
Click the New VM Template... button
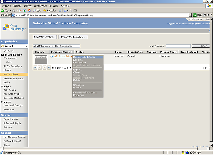45,37
